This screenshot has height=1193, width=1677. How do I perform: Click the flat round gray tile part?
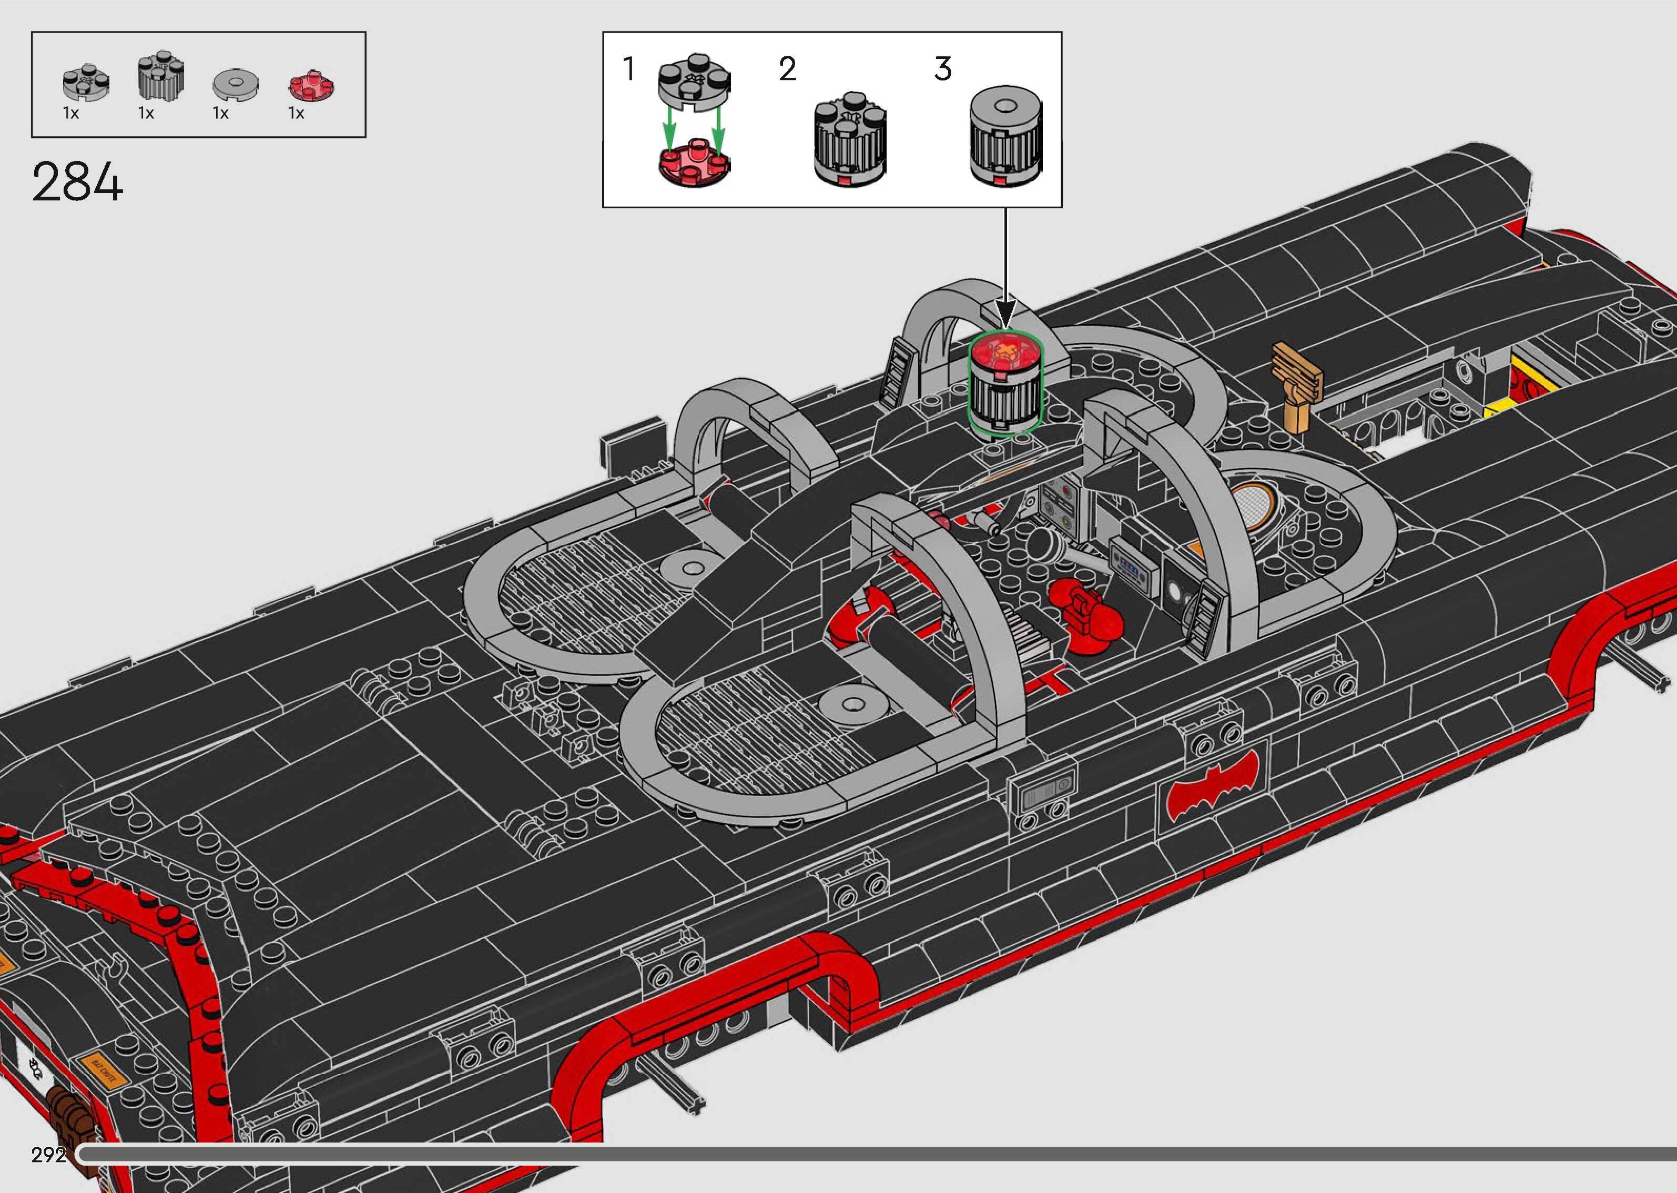(x=236, y=85)
